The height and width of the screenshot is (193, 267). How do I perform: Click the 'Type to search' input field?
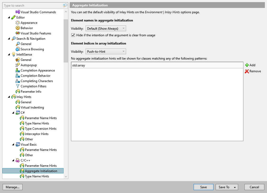32,5
